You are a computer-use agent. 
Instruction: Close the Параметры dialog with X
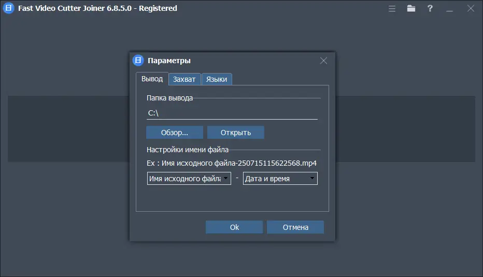tap(323, 61)
